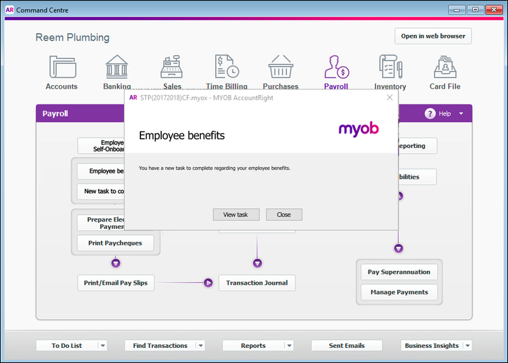Screen dimensions: 508x363
Task: Click the View task button
Action: 236,214
